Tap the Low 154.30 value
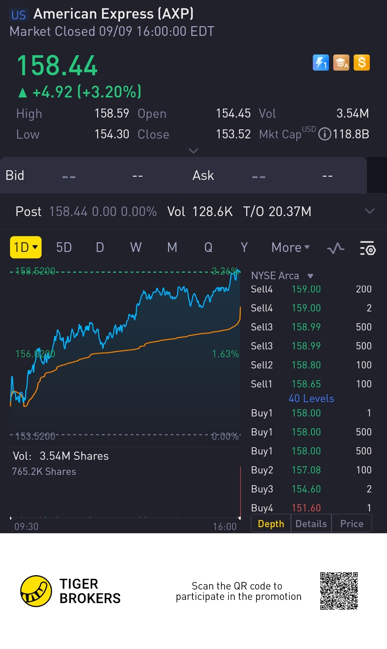This screenshot has height=649, width=387. pyautogui.click(x=111, y=134)
